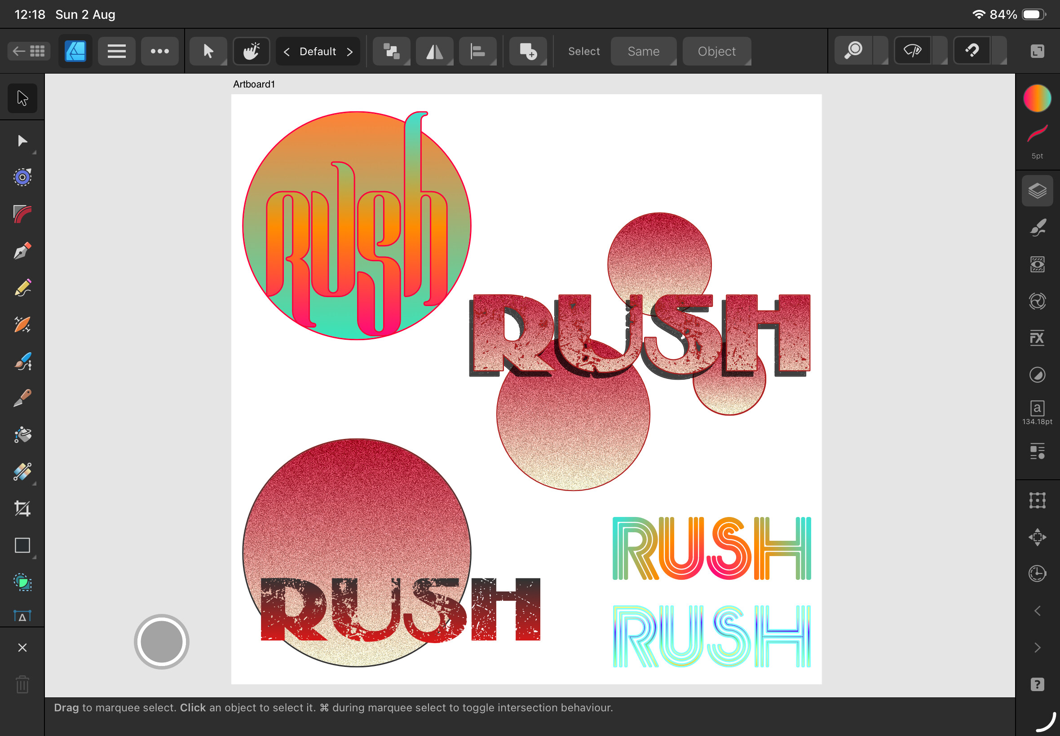Tap the trash delete icon
The image size is (1060, 736).
(22, 684)
